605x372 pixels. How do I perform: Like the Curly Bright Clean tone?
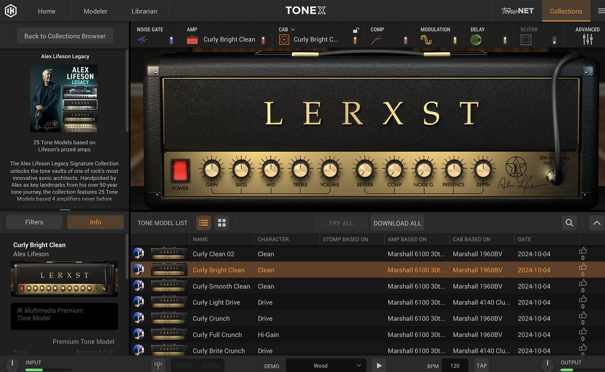click(583, 267)
